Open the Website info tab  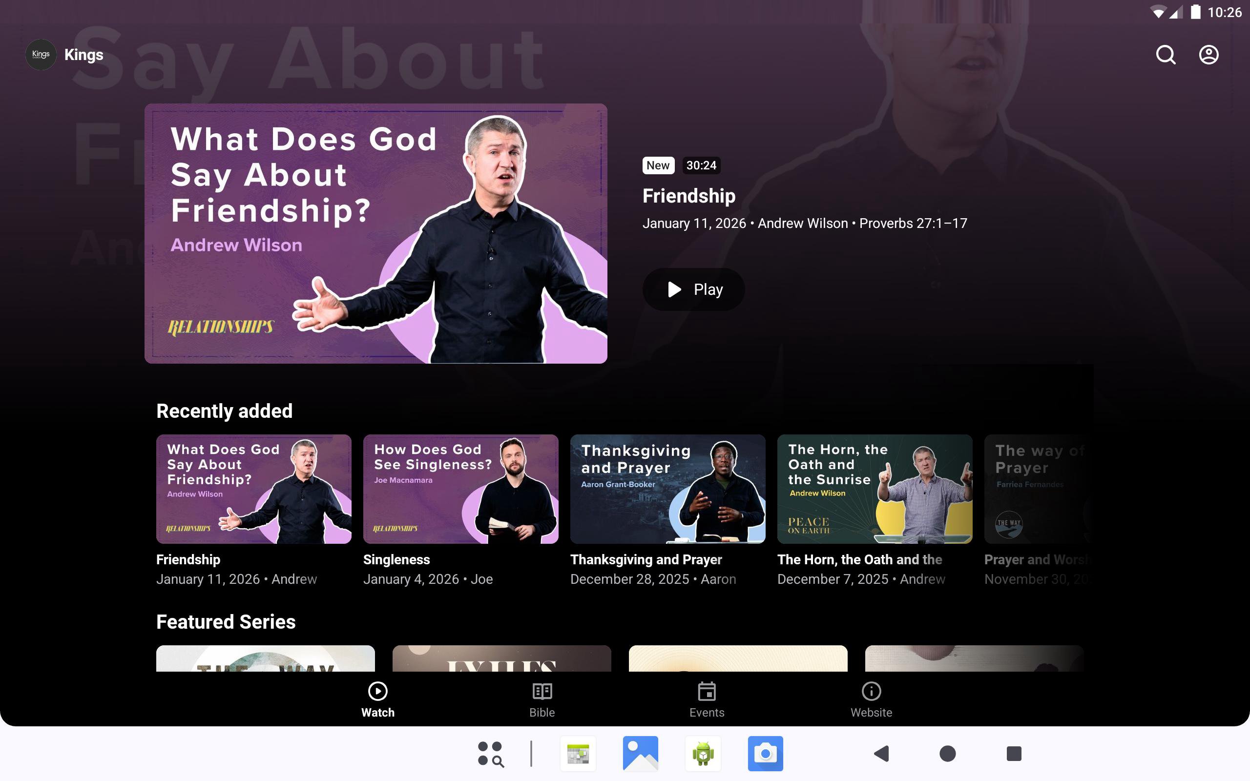pyautogui.click(x=871, y=700)
